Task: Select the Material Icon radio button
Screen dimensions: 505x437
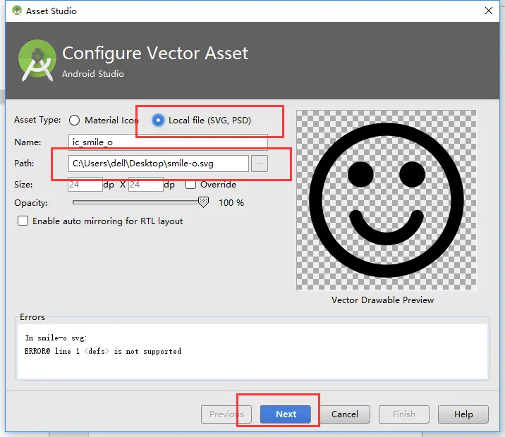Action: coord(74,120)
